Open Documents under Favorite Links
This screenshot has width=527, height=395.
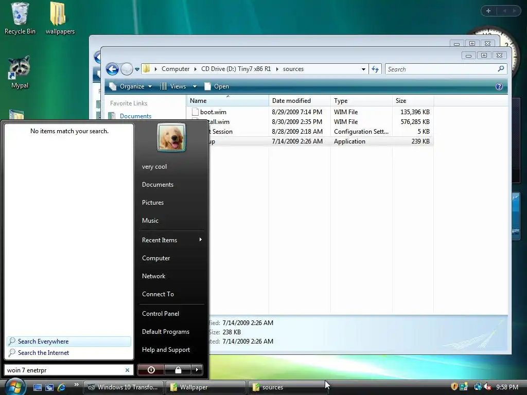pos(135,116)
